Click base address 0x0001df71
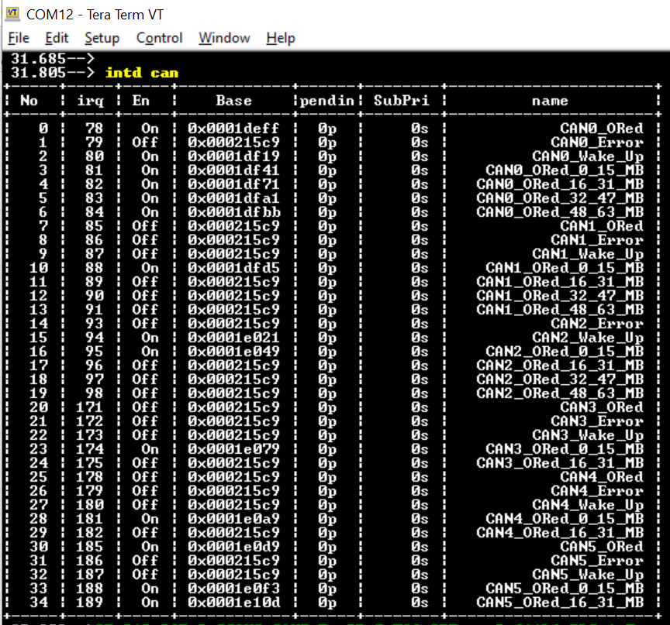The height and width of the screenshot is (625, 670). (233, 184)
